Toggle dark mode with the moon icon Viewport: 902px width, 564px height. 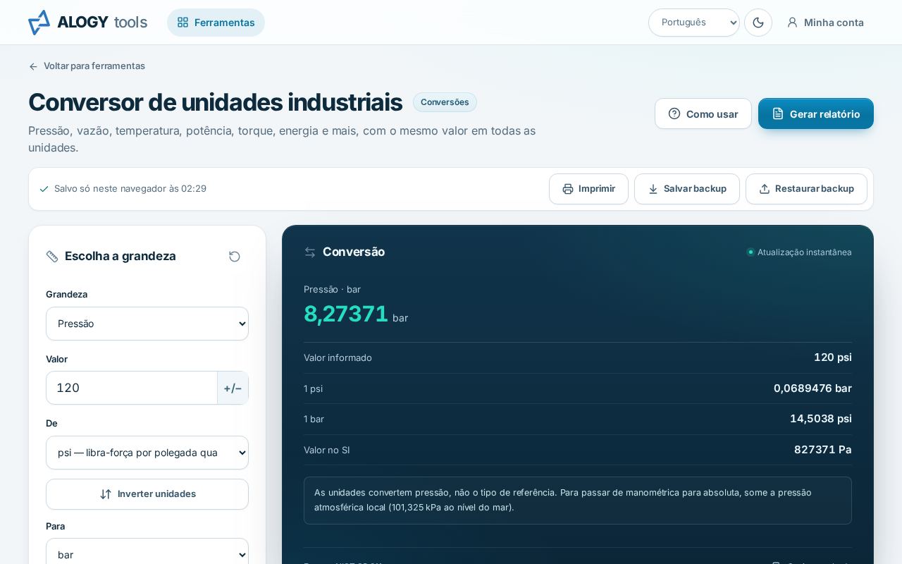click(758, 23)
